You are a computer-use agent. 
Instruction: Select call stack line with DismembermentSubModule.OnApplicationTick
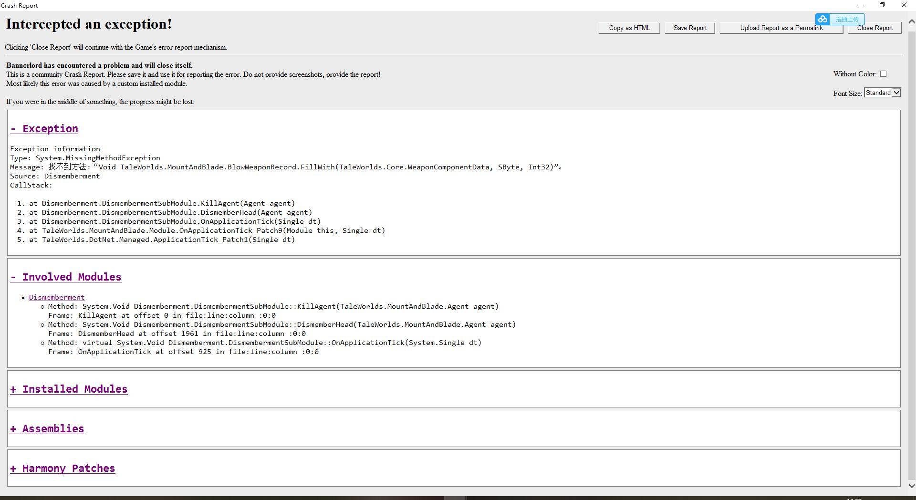(x=175, y=221)
